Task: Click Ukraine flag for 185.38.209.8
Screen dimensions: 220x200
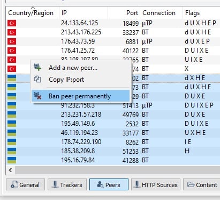Action: coord(12,151)
